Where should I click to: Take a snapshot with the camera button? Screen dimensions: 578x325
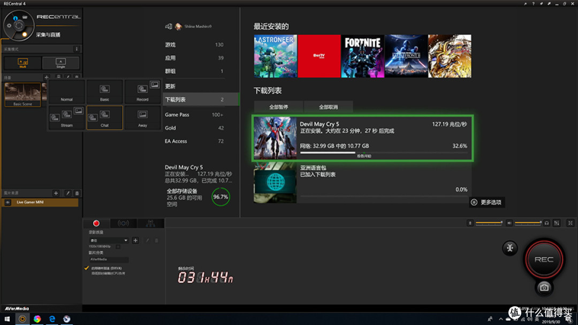[544, 288]
